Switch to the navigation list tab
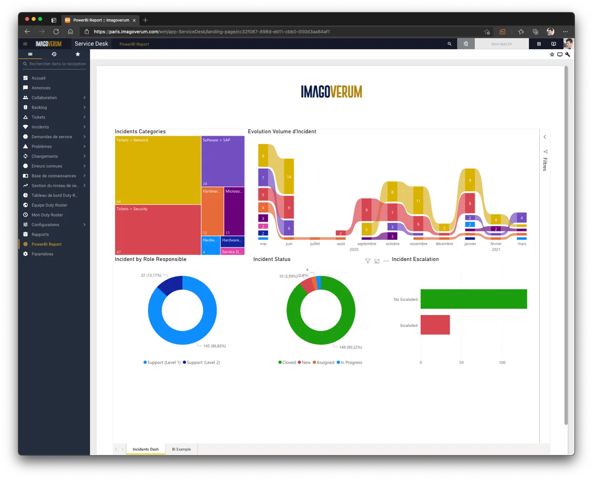This screenshot has height=481, width=595. point(30,54)
